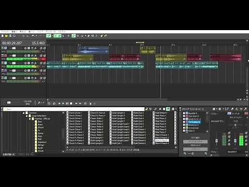249x187 pixels.
Task: Toggle Auto Preview in Explorer toolbar
Action: coord(168,109)
